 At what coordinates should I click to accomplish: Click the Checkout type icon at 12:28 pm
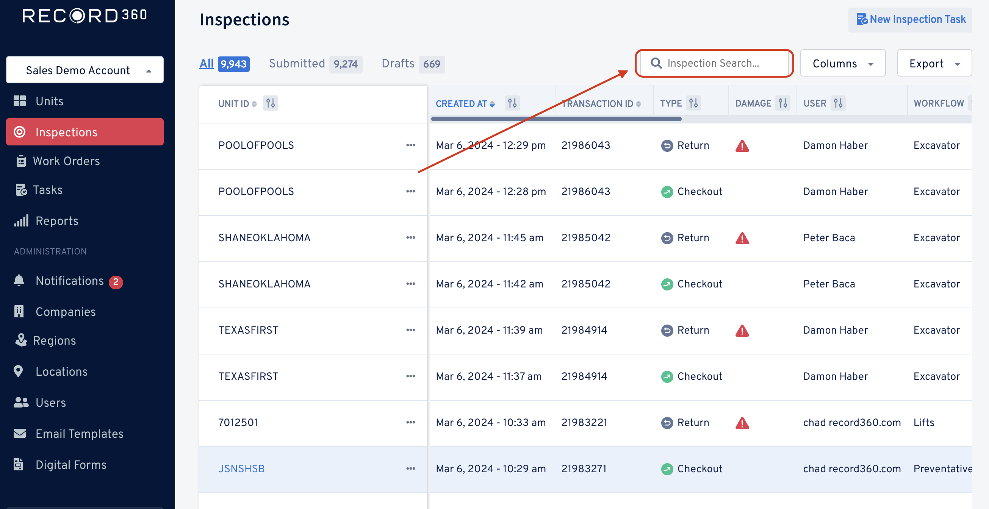[667, 192]
